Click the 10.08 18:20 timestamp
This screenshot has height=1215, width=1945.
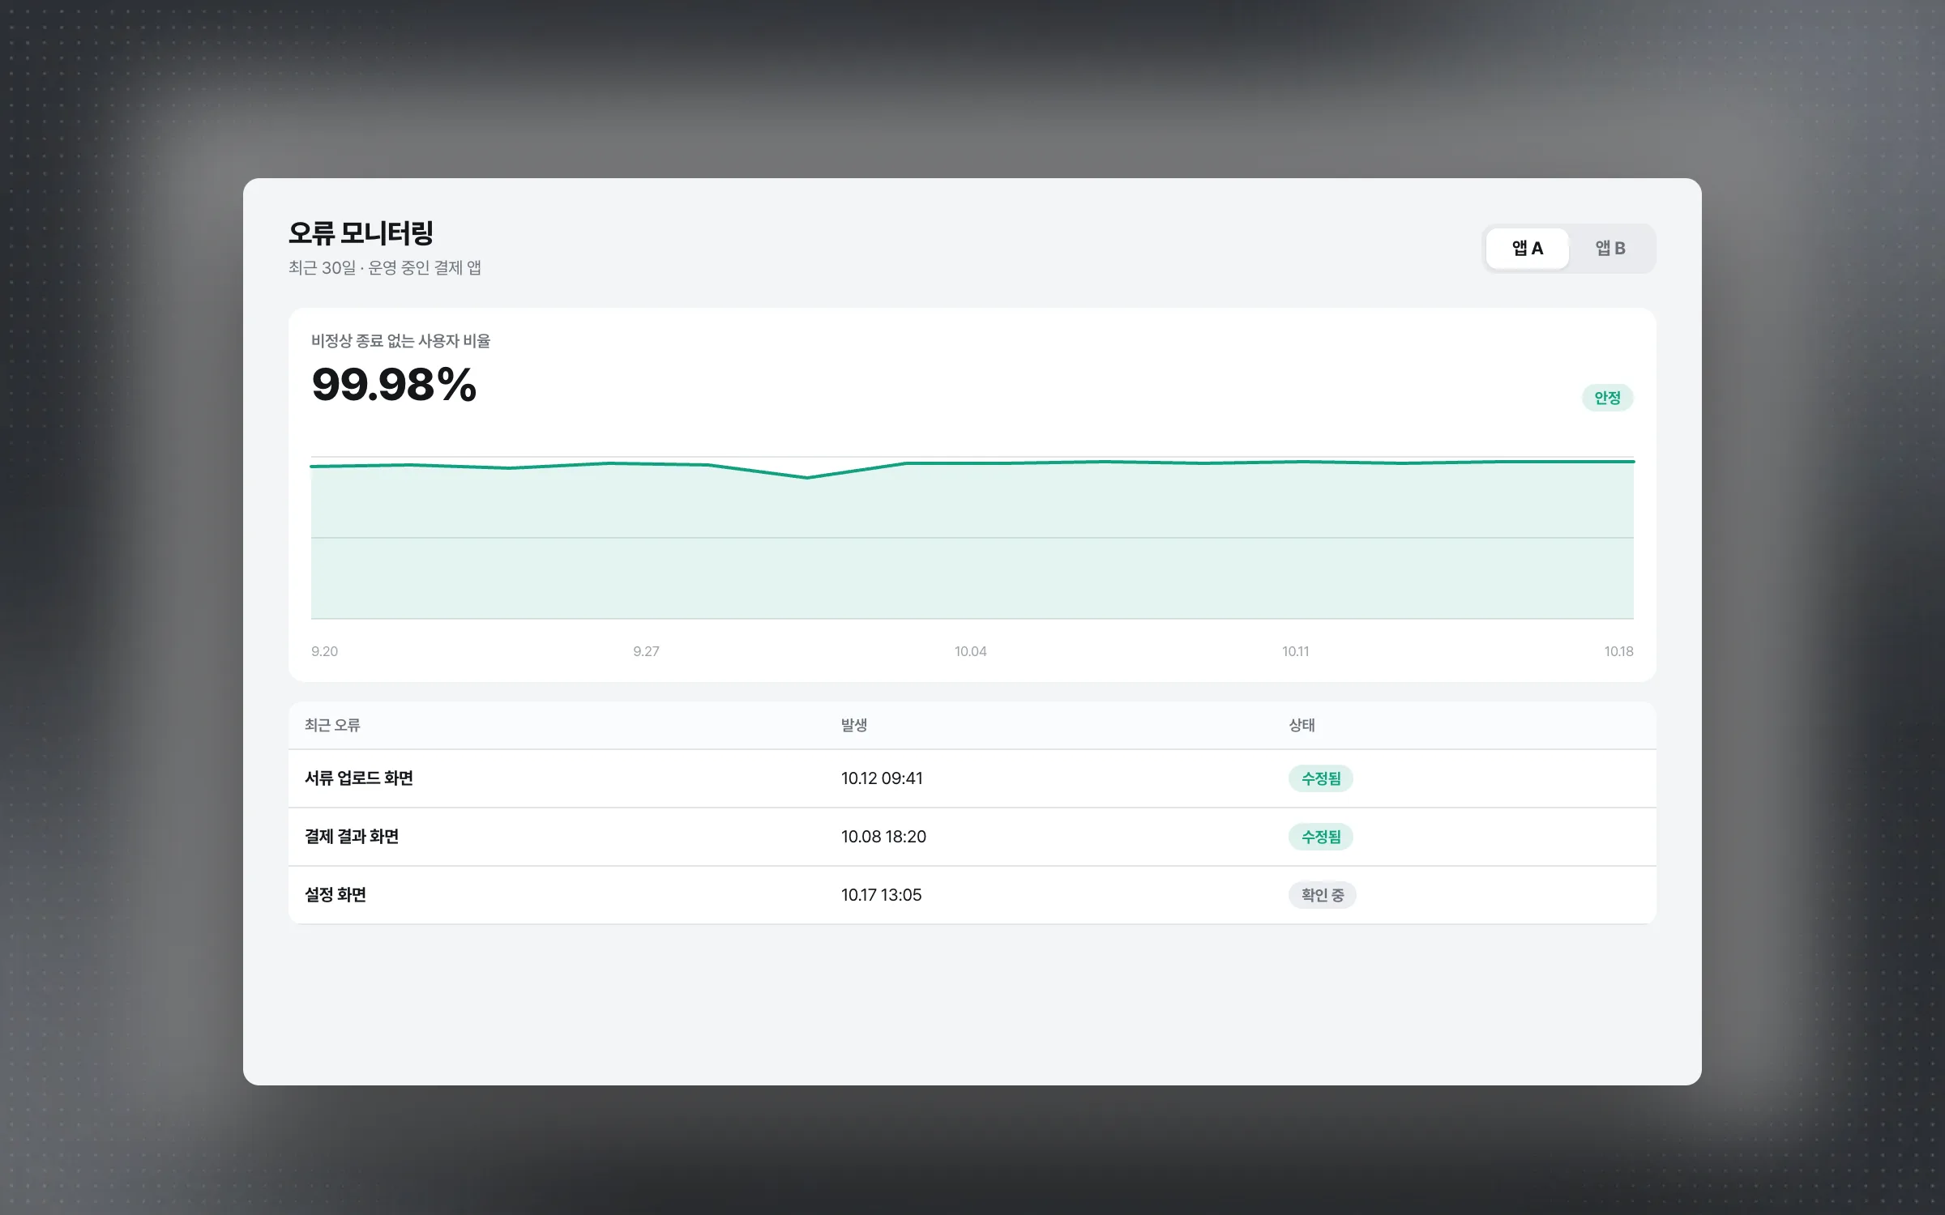click(883, 837)
